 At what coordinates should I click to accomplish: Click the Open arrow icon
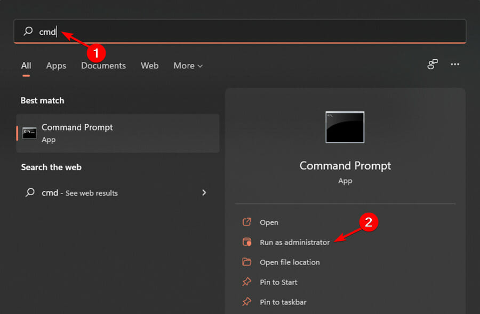[x=247, y=222]
